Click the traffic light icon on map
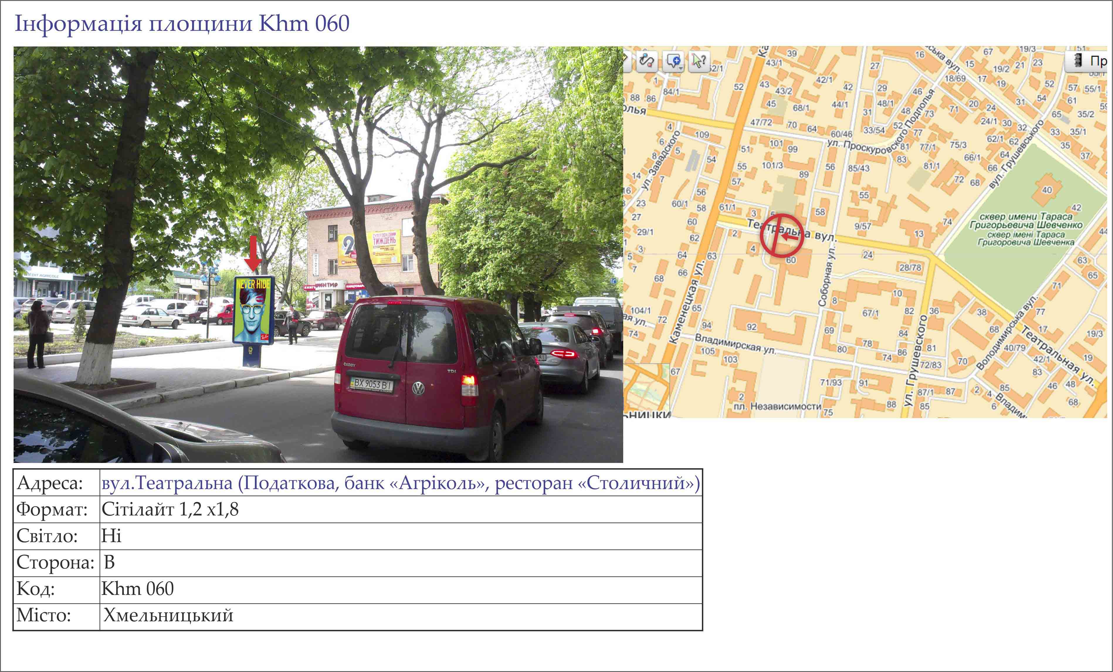Viewport: 1113px width, 672px height. (1078, 60)
